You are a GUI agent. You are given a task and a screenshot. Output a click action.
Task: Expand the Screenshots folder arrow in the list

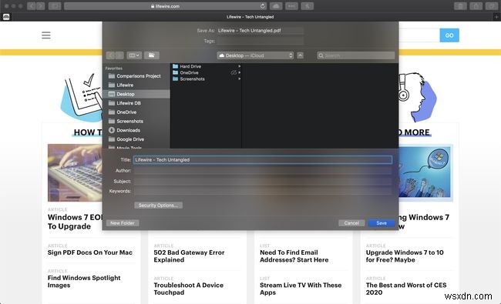pos(239,79)
